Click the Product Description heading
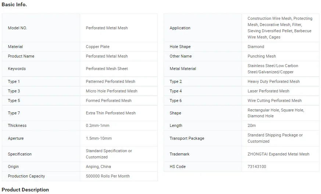The width and height of the screenshot is (321, 194). [x=25, y=190]
